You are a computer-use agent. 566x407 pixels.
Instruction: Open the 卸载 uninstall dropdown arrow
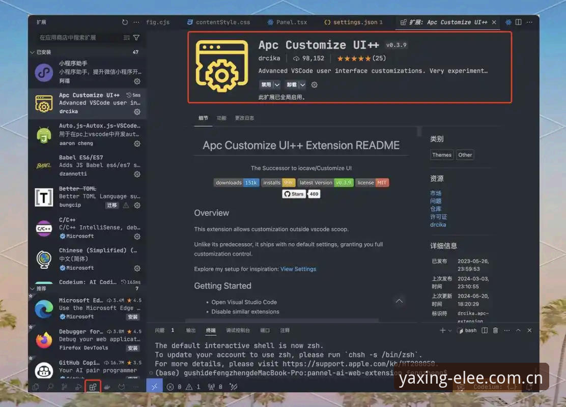pyautogui.click(x=302, y=85)
